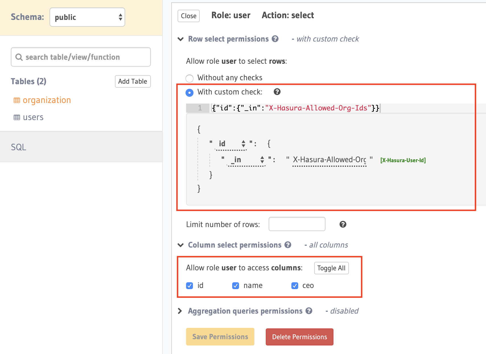Click the Close button
This screenshot has width=486, height=354.
(x=189, y=16)
